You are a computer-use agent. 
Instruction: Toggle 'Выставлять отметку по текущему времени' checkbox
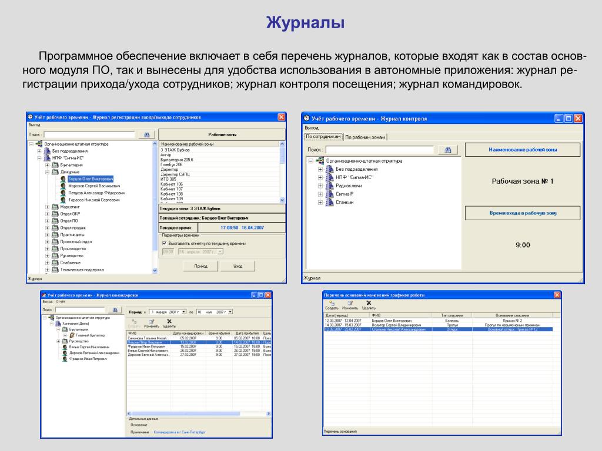click(x=165, y=244)
